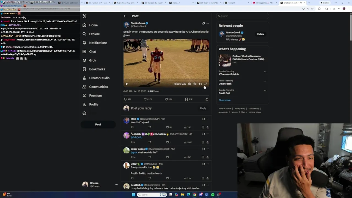This screenshot has height=198, width=352.
Task: Open the three-dot menu on Super Goose's reply
Action: click(208, 149)
